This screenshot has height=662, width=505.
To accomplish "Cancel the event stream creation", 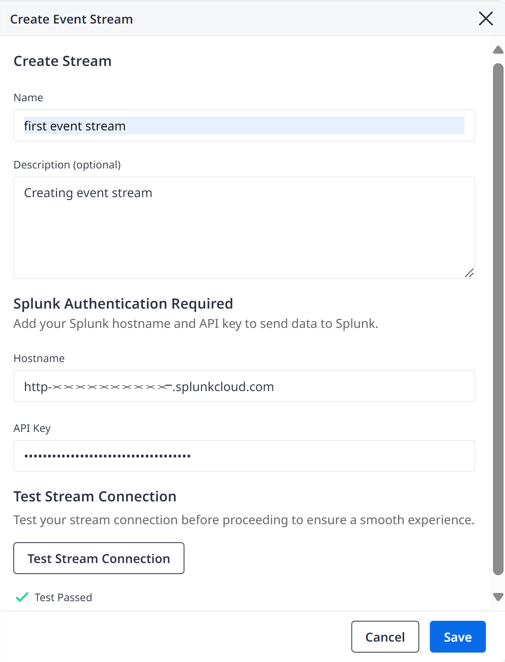I will coord(385,637).
